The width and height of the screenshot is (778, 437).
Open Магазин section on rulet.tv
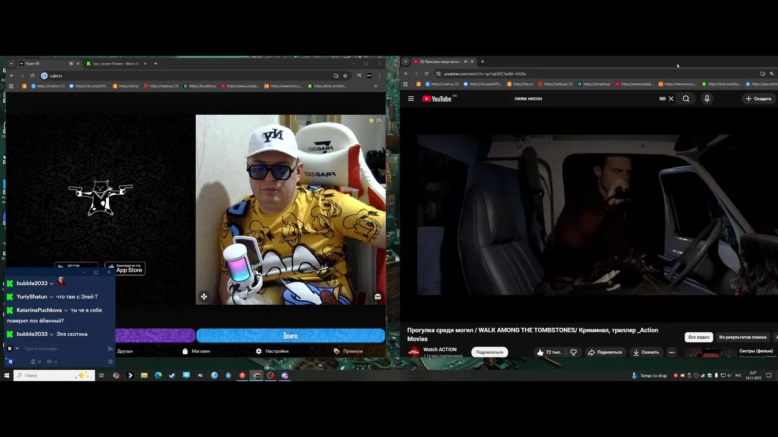point(196,351)
